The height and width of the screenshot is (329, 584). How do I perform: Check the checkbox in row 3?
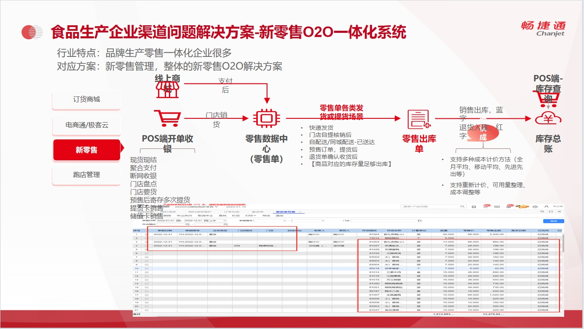[146, 242]
